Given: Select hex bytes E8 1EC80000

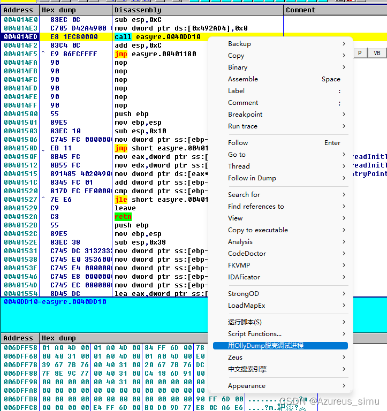Looking at the screenshot, I should click(74, 37).
